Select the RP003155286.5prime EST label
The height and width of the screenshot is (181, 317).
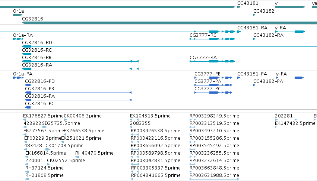pyautogui.click(x=214, y=138)
